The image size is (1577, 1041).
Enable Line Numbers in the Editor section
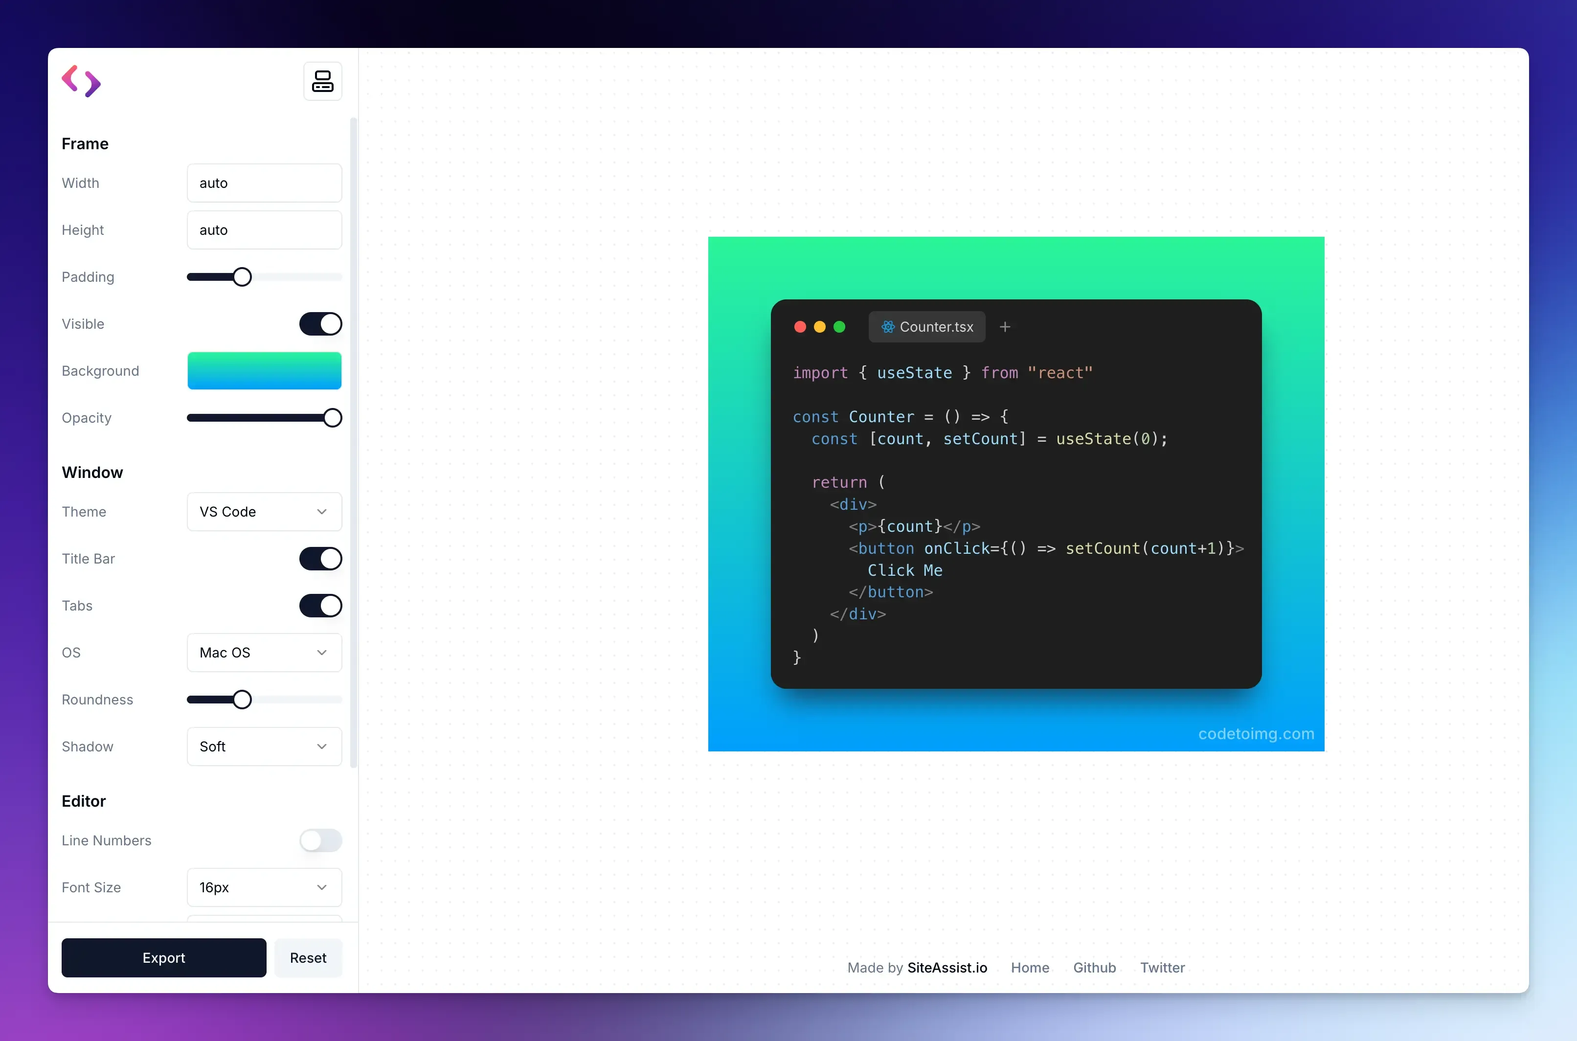(x=320, y=840)
